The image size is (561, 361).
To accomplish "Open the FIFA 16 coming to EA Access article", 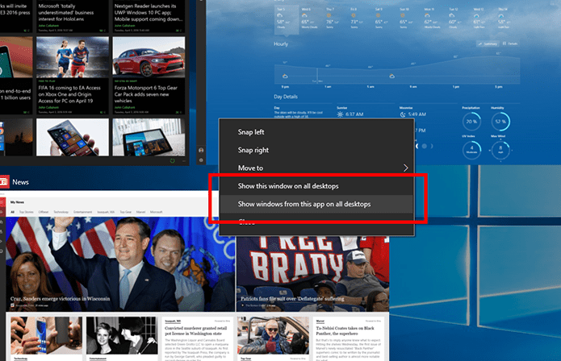I will [69, 94].
